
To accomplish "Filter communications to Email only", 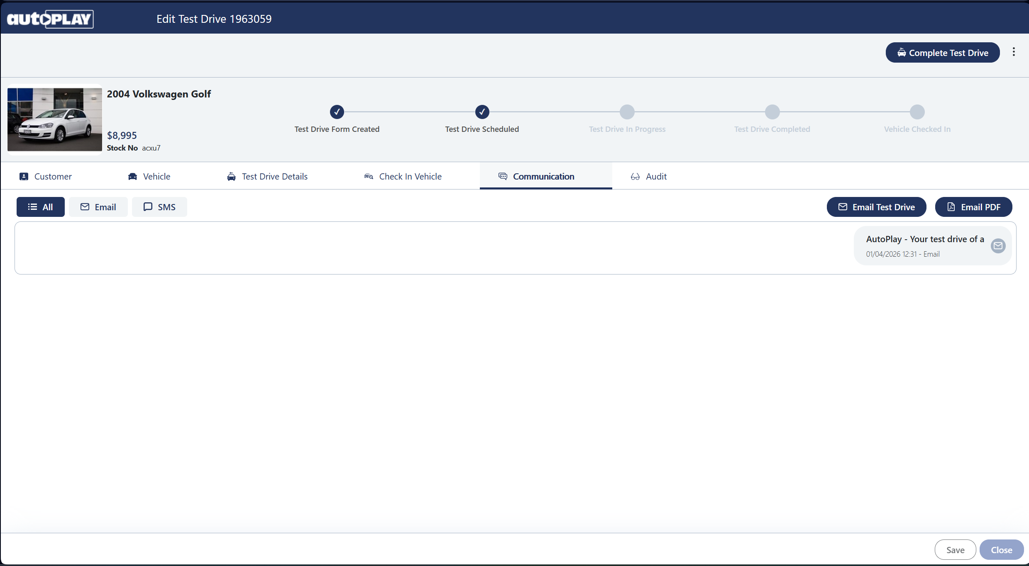I will coord(98,207).
